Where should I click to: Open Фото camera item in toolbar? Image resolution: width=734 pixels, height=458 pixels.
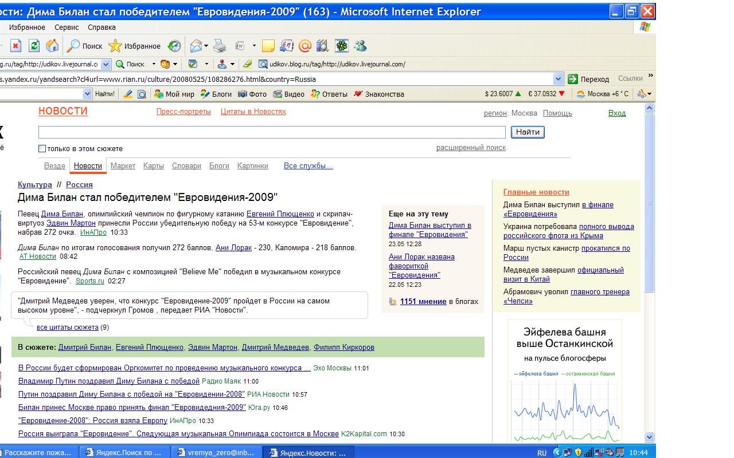click(252, 94)
